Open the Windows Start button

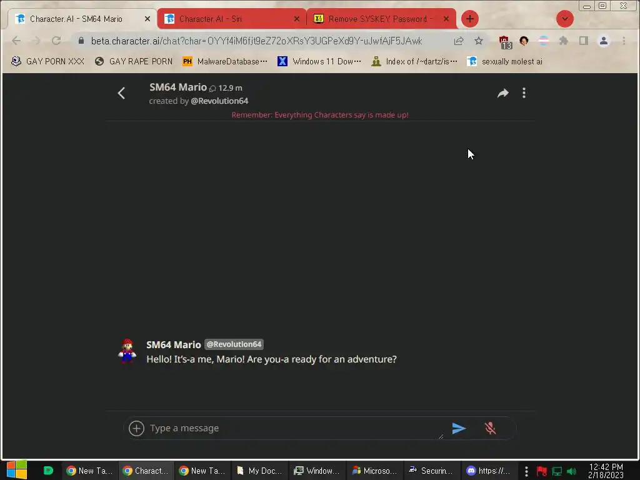coord(17,470)
